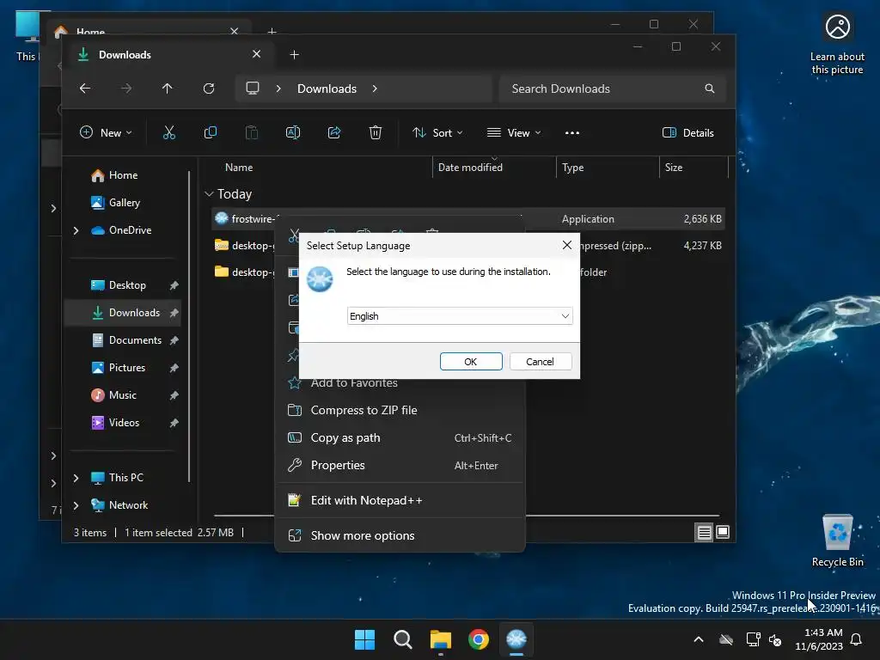
Task: Open the New dropdown menu
Action: (x=106, y=133)
